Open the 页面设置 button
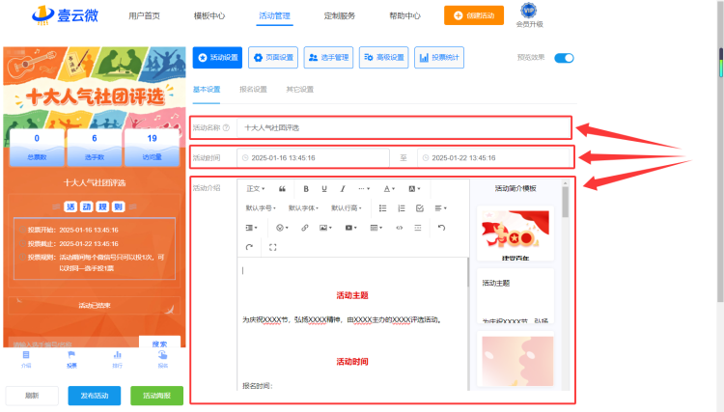 click(x=273, y=57)
